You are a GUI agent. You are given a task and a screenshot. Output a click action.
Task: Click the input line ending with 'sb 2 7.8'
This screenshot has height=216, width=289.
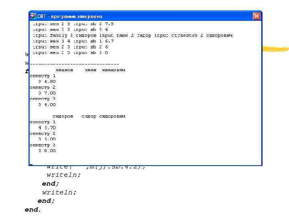point(73,24)
